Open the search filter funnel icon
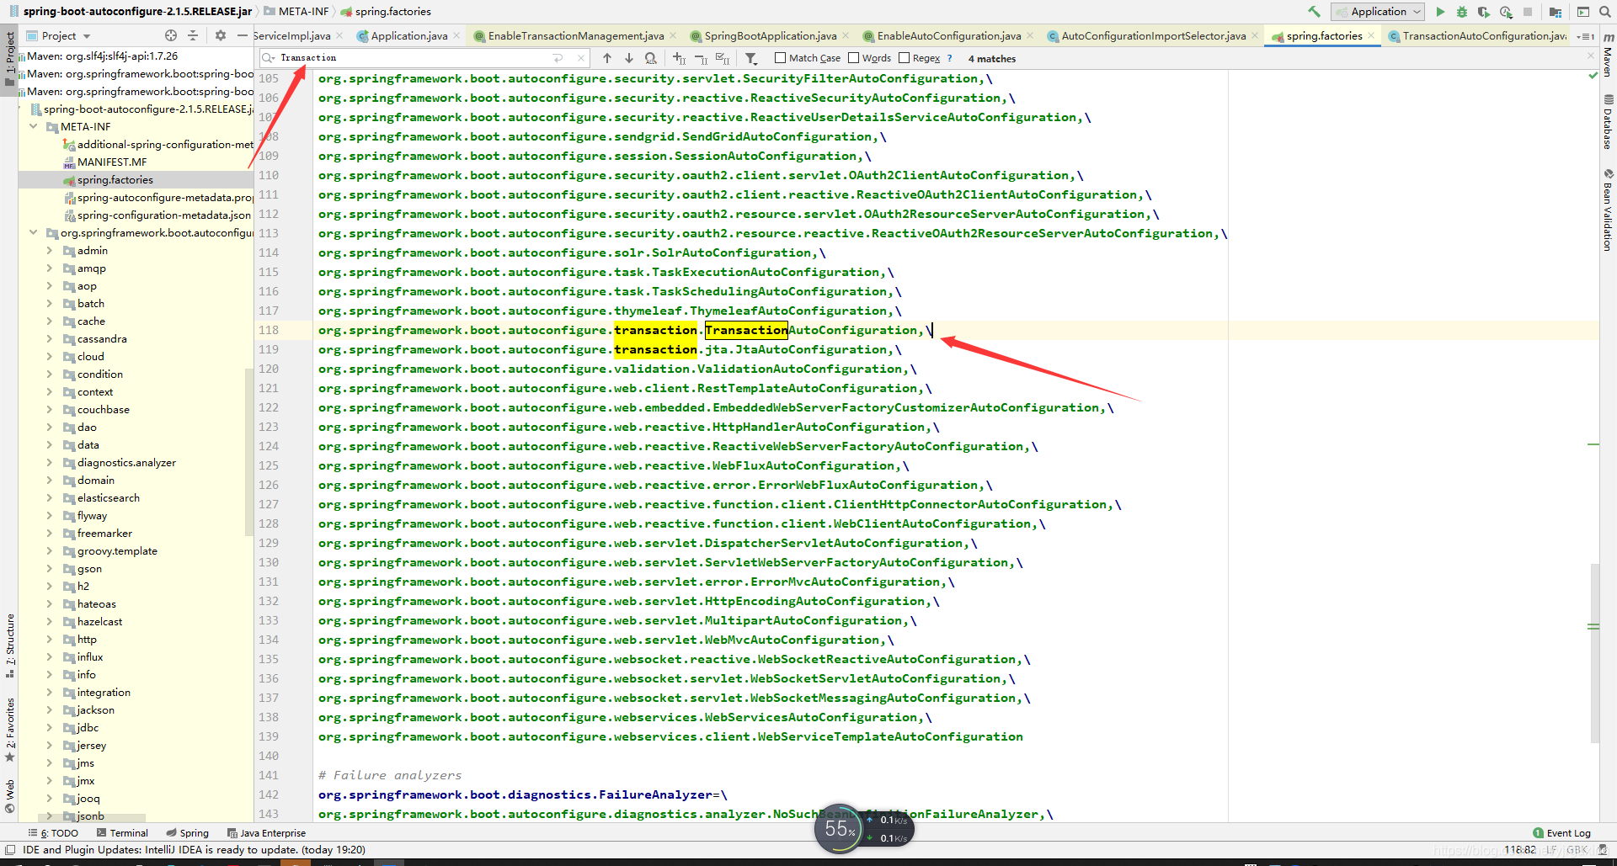The image size is (1617, 866). point(751,58)
